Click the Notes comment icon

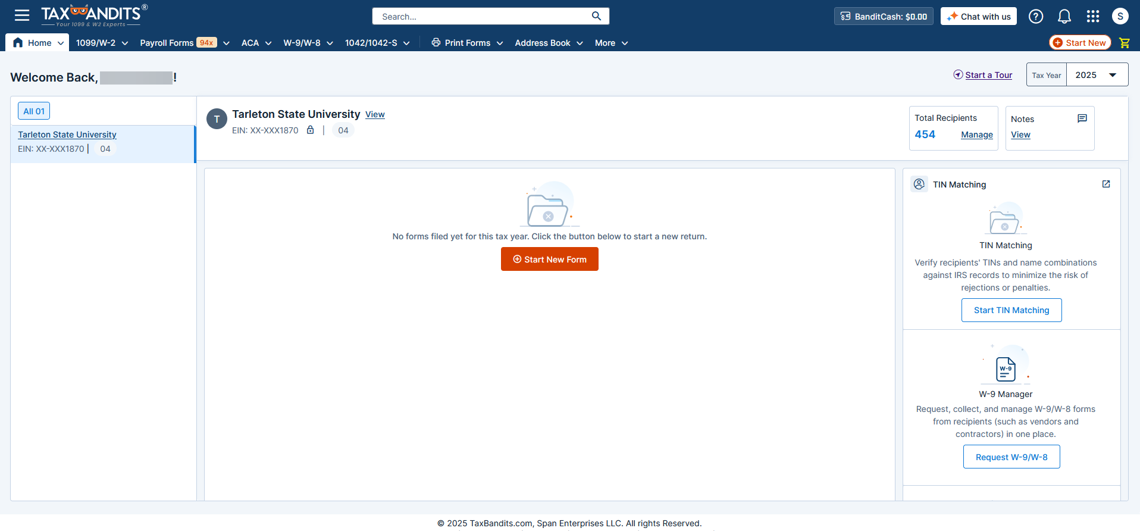tap(1082, 118)
